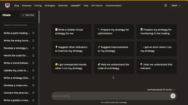Go to API Tokens
Screen dimensions: 188x105
click(x=97, y=6)
